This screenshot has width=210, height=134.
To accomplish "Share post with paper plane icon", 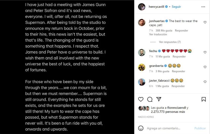I will pos(159,99).
